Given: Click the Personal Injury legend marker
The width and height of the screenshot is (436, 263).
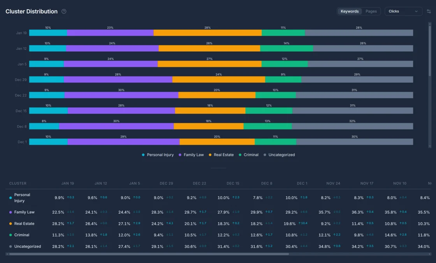Looking at the screenshot, I should click(143, 155).
